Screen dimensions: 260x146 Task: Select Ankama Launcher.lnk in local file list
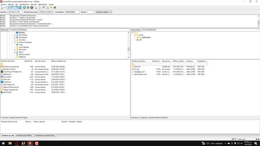pyautogui.click(x=11, y=67)
